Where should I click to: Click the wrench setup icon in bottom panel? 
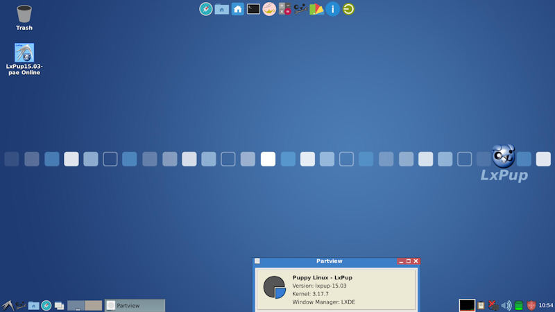tap(21, 305)
